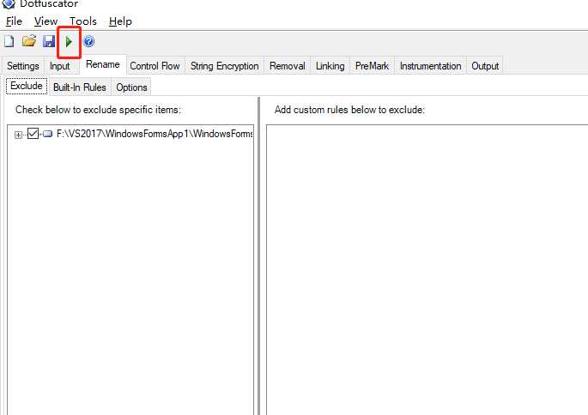Open the View menu
Image resolution: width=588 pixels, height=415 pixels.
45,21
